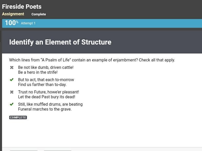202x151 pixels.
Task: Click the green checkmark beside "But to act"
Action: pos(11,80)
